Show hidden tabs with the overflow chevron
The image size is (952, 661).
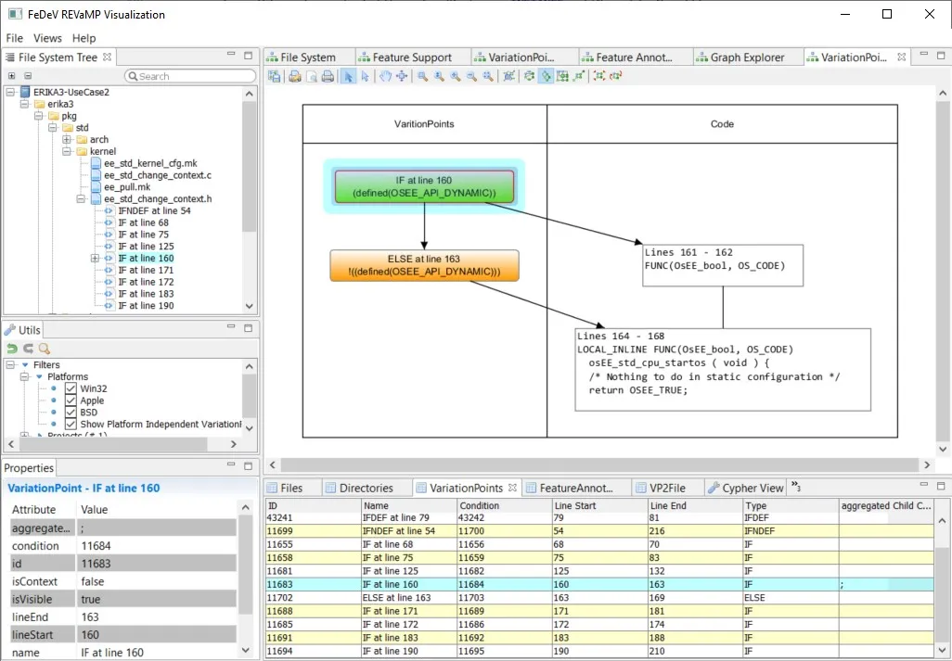click(796, 487)
